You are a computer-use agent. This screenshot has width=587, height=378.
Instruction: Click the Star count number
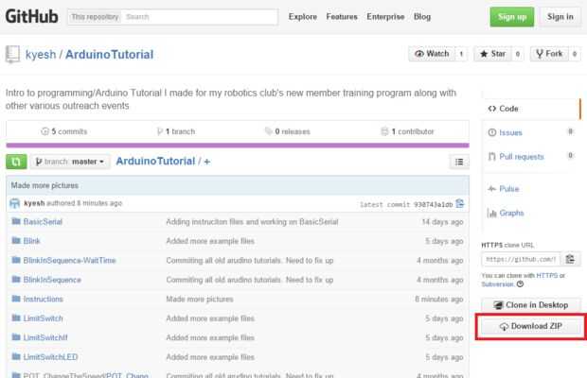pos(518,54)
